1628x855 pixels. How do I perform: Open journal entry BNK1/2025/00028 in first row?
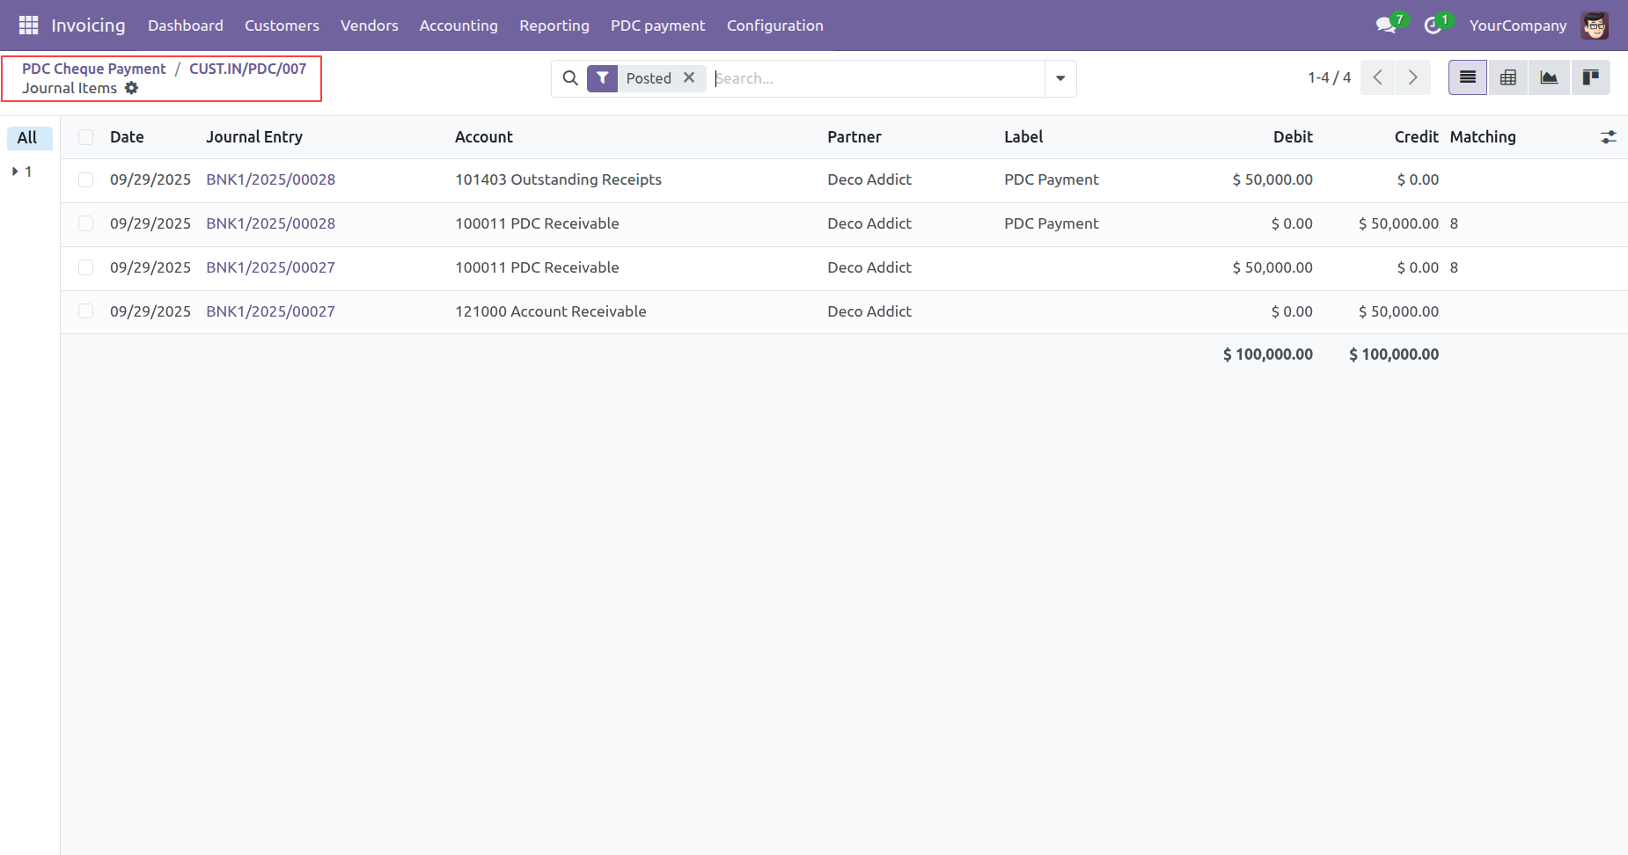(x=270, y=179)
